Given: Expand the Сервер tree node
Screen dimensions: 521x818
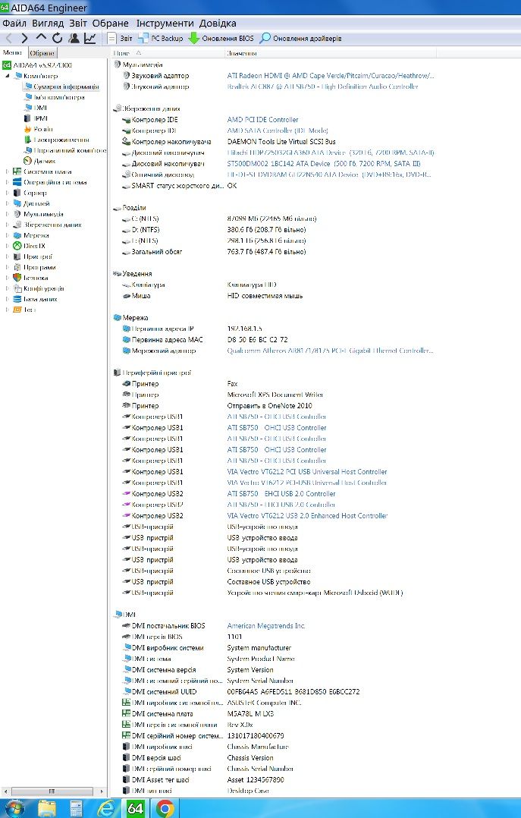Looking at the screenshot, I should click(x=8, y=193).
